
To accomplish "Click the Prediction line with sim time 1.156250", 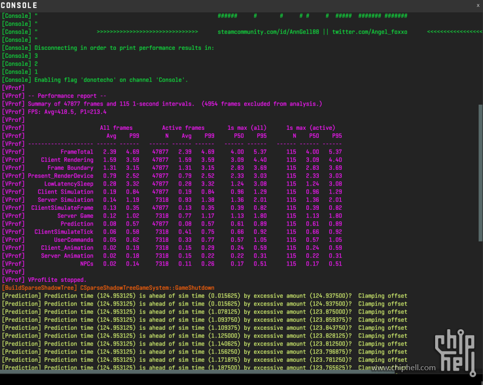I will tap(205, 352).
